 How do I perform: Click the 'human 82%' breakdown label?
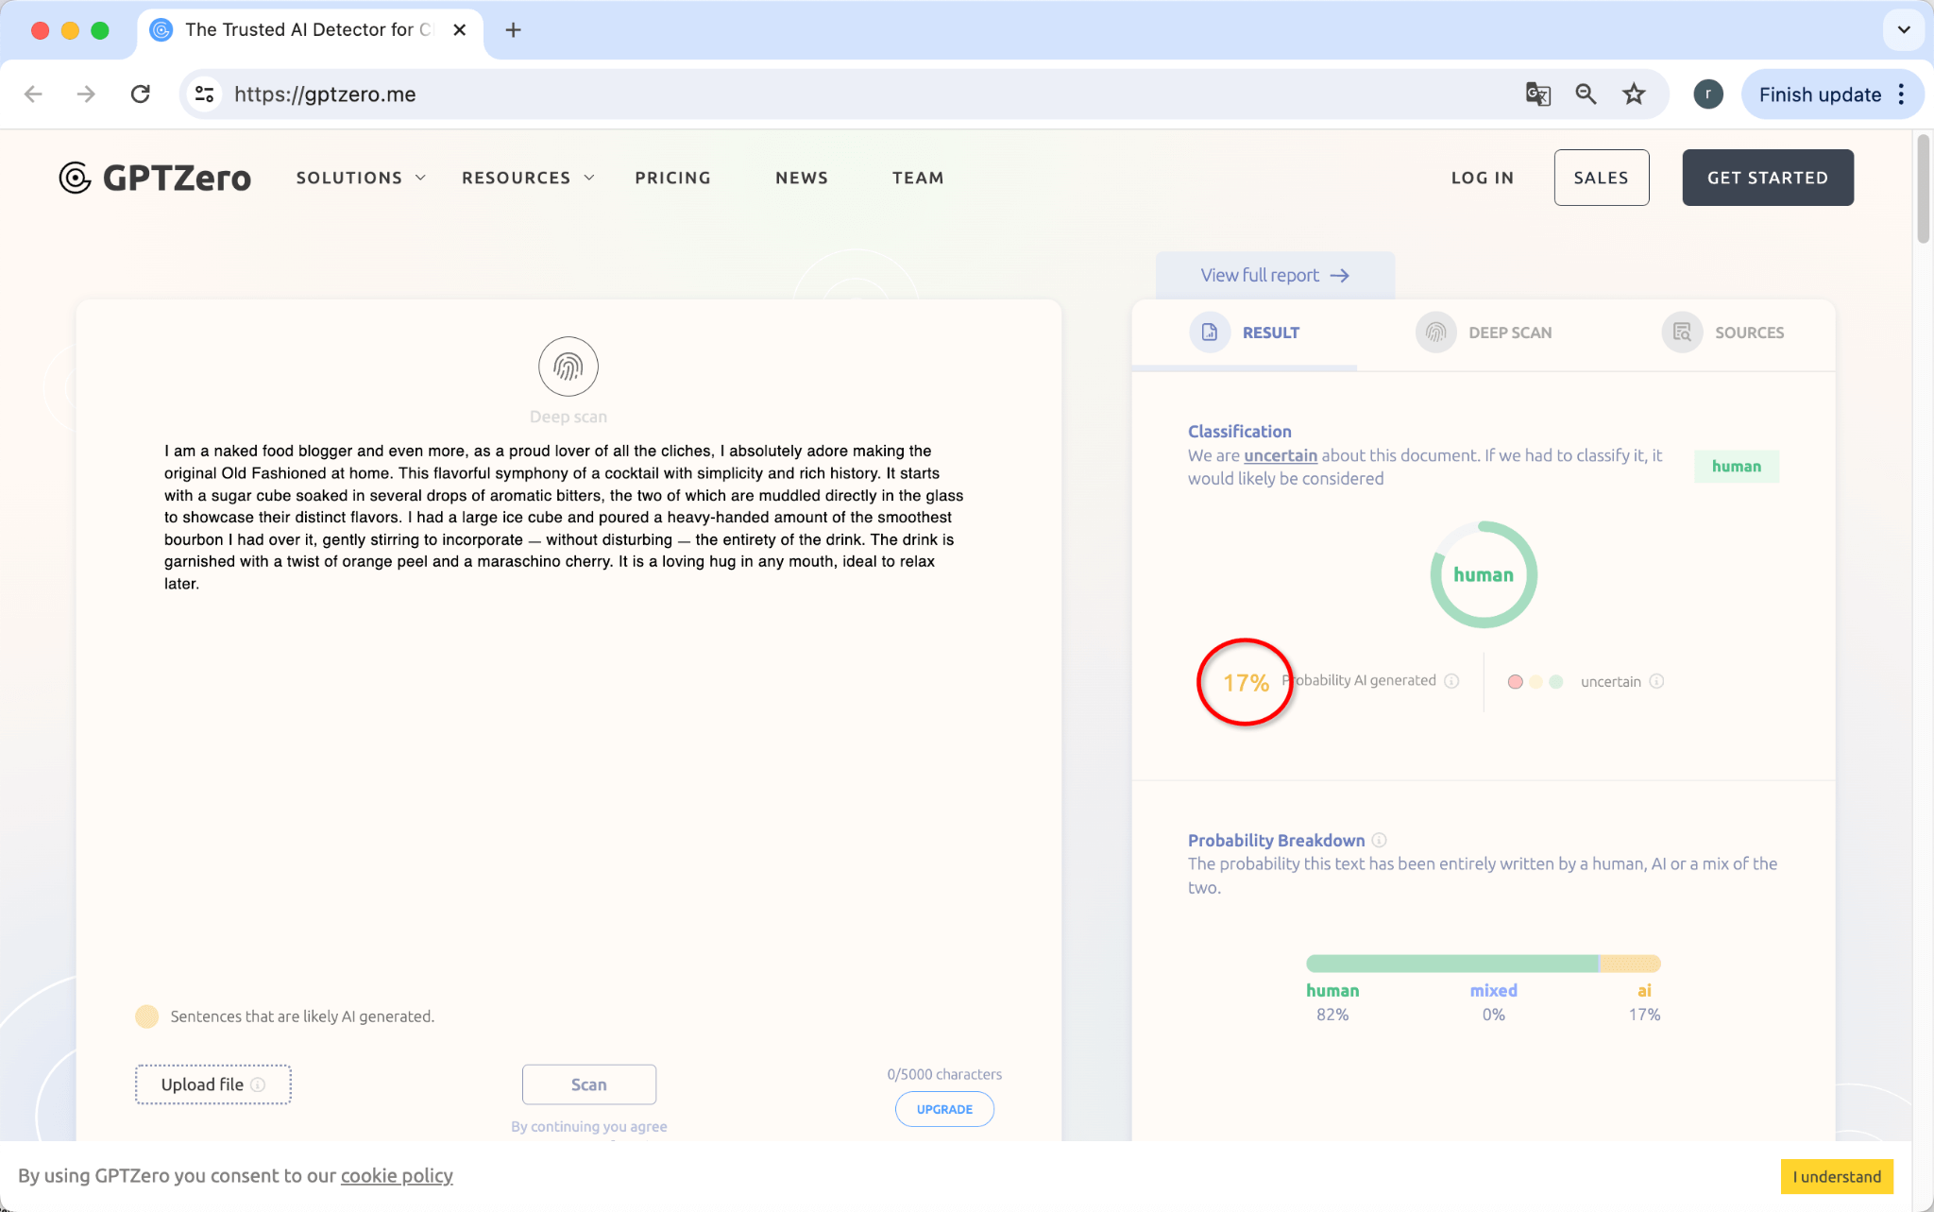[1332, 1002]
